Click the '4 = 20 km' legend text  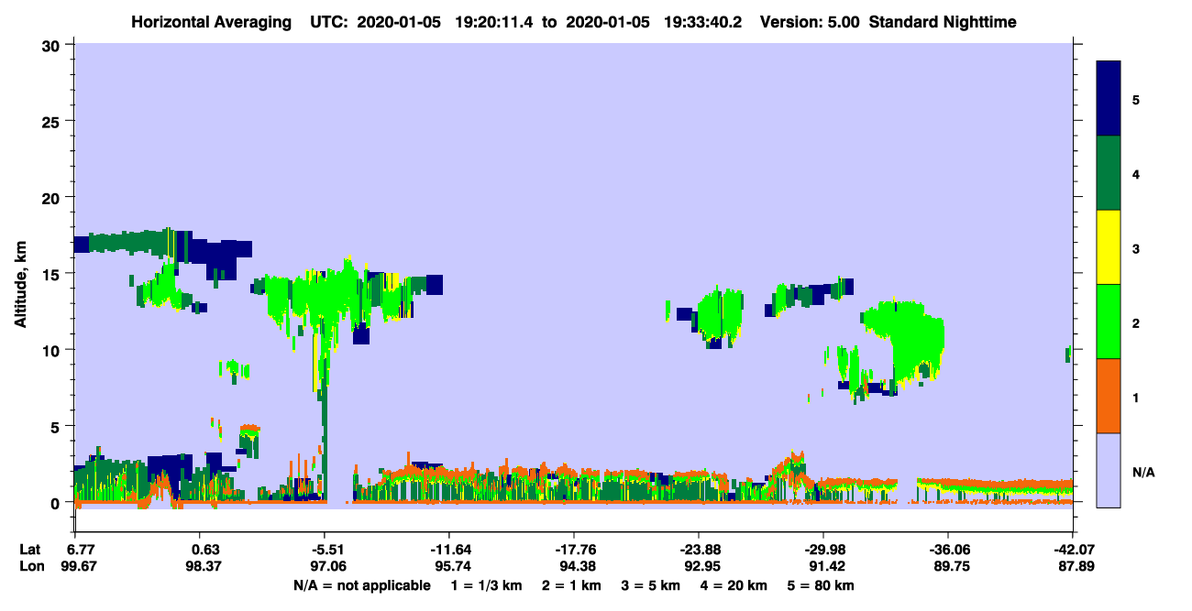tap(733, 585)
